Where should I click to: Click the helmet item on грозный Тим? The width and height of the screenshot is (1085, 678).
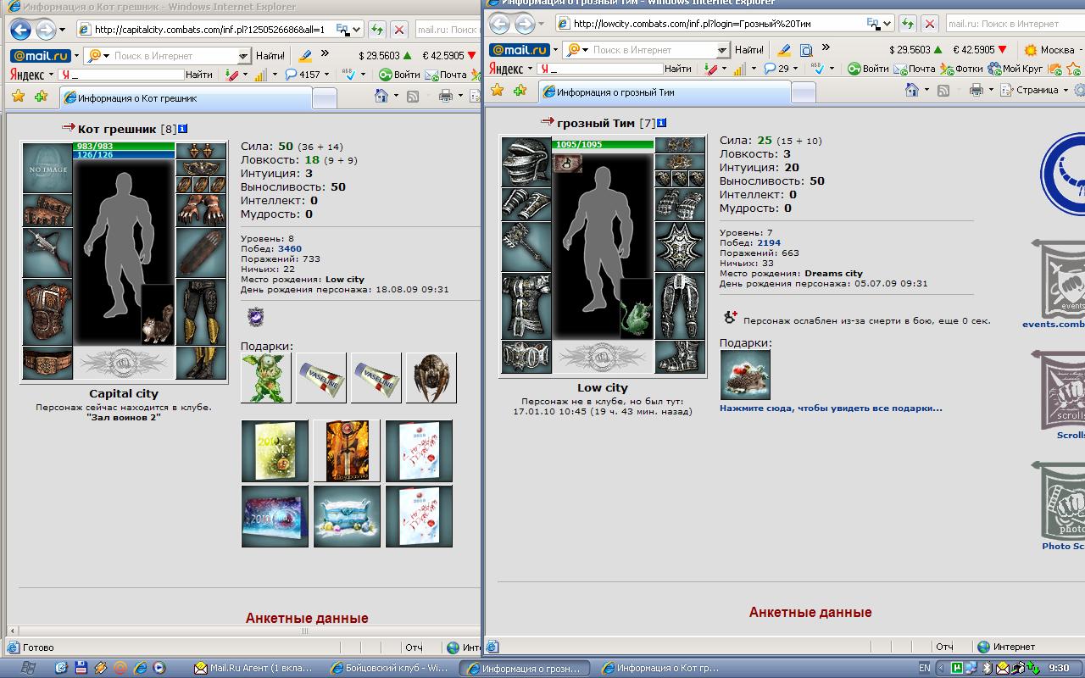coord(526,161)
